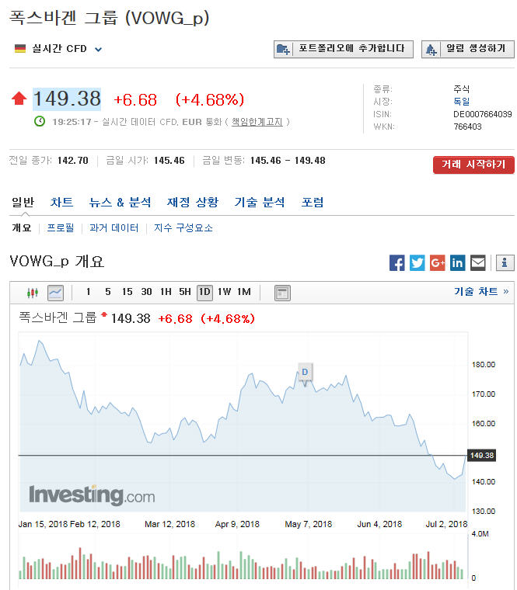Expand the 실시간 CFD market dropdown
The width and height of the screenshot is (517, 590).
[99, 50]
